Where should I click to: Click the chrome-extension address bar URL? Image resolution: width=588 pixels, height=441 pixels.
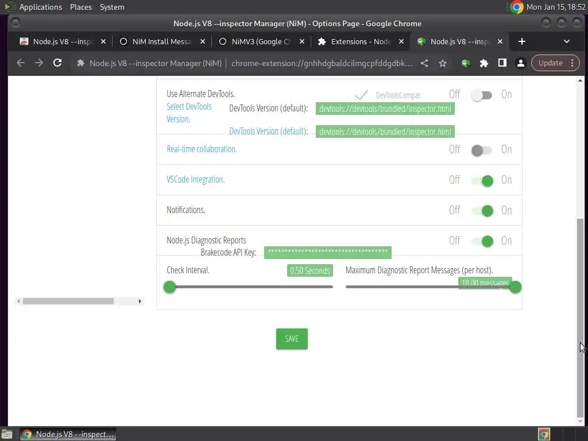click(x=322, y=63)
